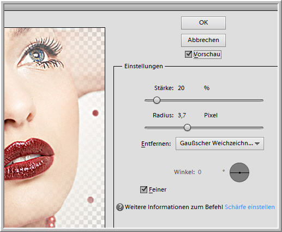Click the Stärke slider track right end
The image size is (282, 232).
pos(262,100)
